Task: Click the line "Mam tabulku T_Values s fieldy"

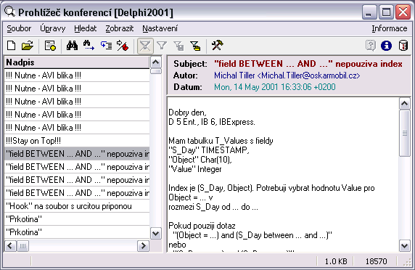Action: tap(221, 141)
